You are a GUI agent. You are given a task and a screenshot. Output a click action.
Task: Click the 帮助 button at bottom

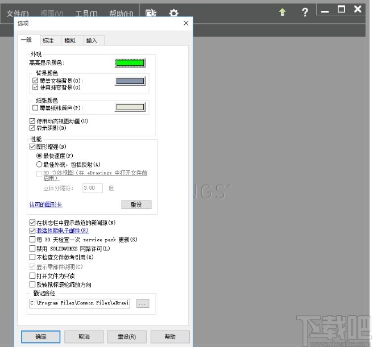pyautogui.click(x=170, y=337)
